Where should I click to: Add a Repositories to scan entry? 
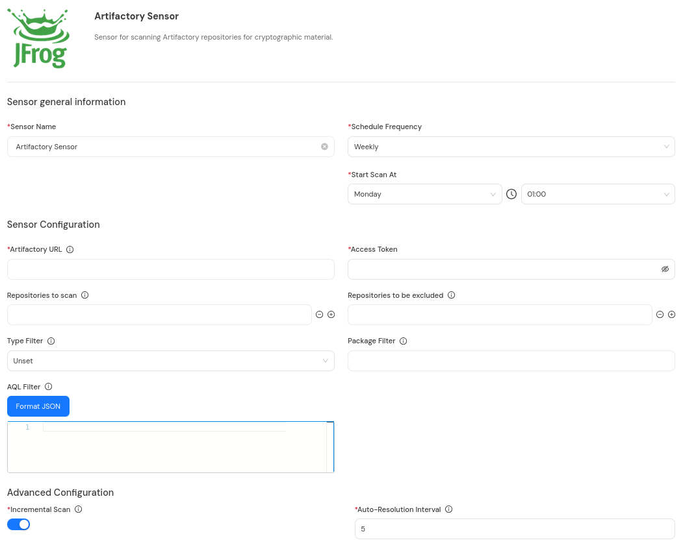331,314
